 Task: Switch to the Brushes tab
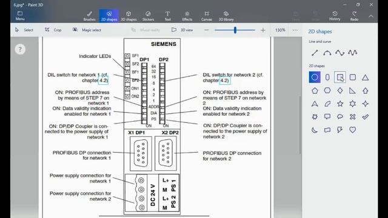(89, 16)
